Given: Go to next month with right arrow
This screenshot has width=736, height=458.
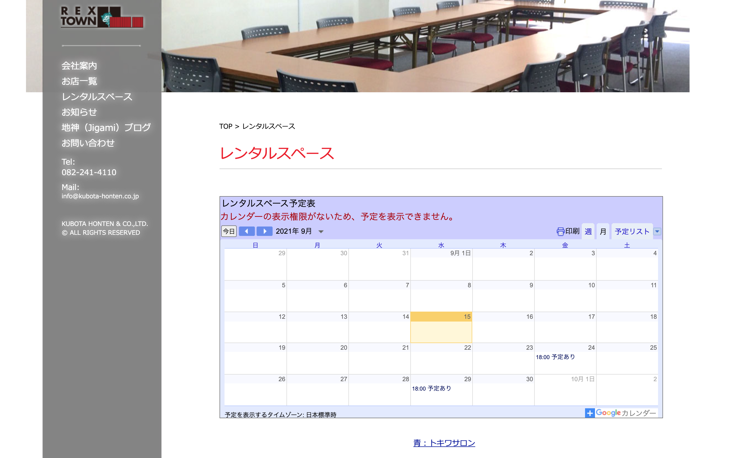Looking at the screenshot, I should point(264,231).
